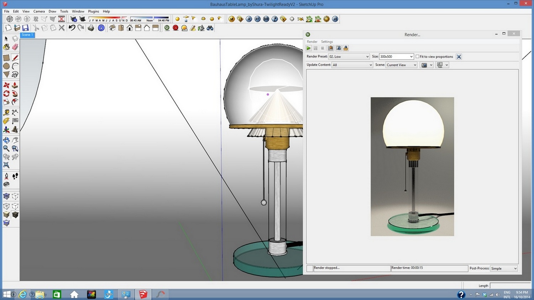The width and height of the screenshot is (534, 300).
Task: Expand the Update Content dropdown
Action: [x=352, y=65]
